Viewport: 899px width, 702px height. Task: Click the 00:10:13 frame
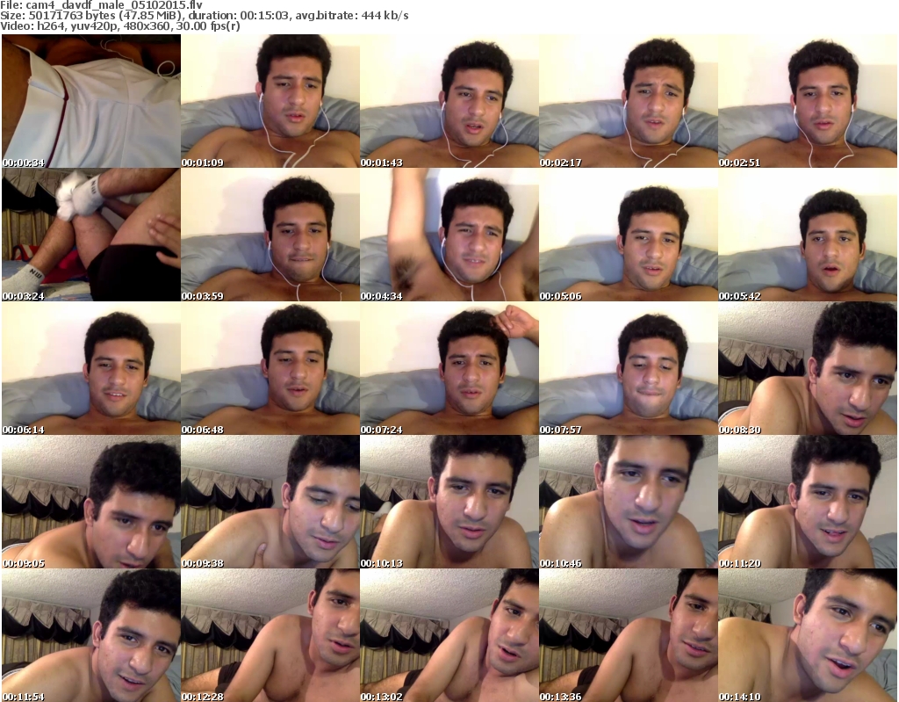(449, 502)
